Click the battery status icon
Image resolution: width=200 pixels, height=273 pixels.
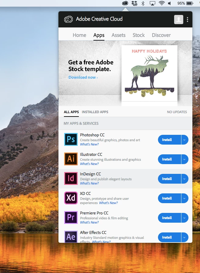coord(190,3)
